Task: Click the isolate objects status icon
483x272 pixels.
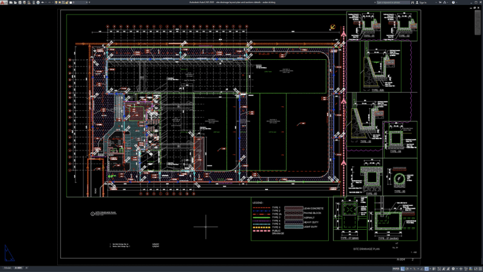Action: click(x=466, y=269)
